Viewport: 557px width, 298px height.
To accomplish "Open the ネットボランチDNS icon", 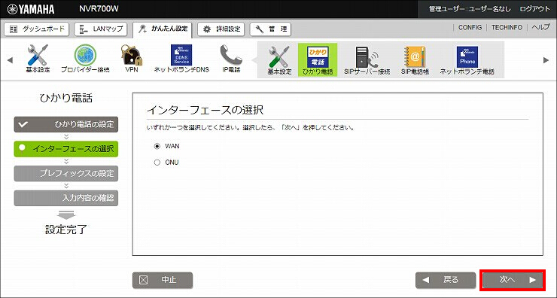I will point(181,59).
